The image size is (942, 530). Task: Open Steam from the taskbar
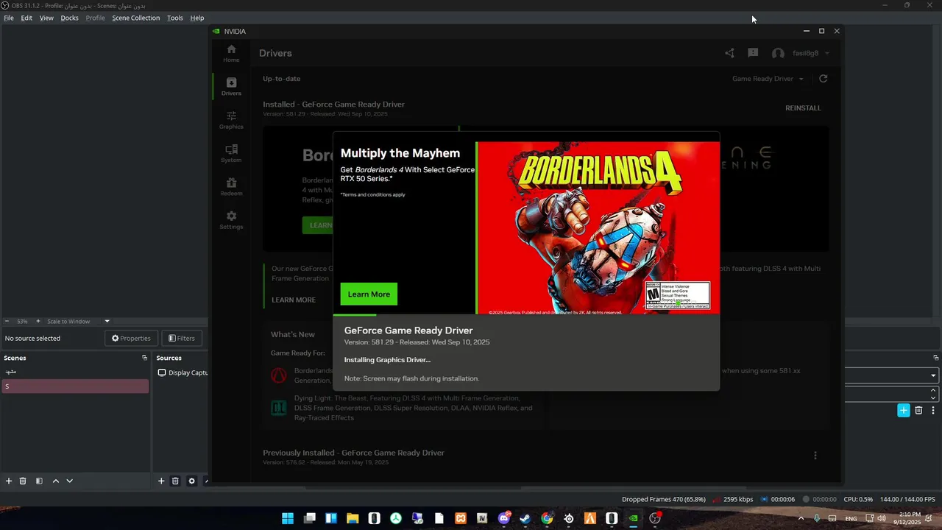[x=525, y=518]
